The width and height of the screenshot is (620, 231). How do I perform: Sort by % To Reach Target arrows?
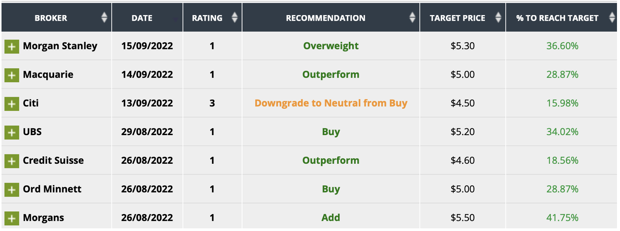612,17
